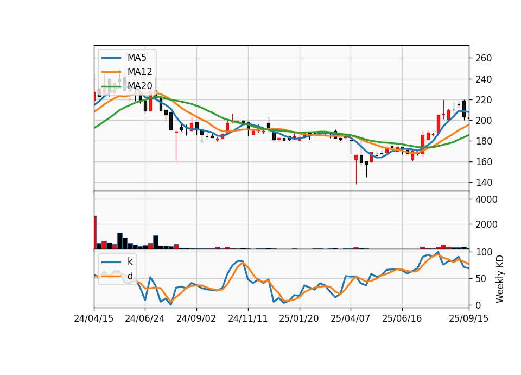The image size is (521, 375).
Task: Click the green MA20 legend line sample
Action: (111, 86)
